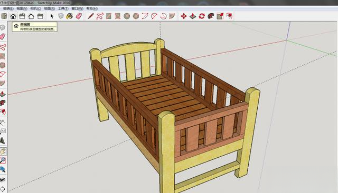Pick the Paint Bucket tool
The width and height of the screenshot is (338, 193).
(69, 16)
